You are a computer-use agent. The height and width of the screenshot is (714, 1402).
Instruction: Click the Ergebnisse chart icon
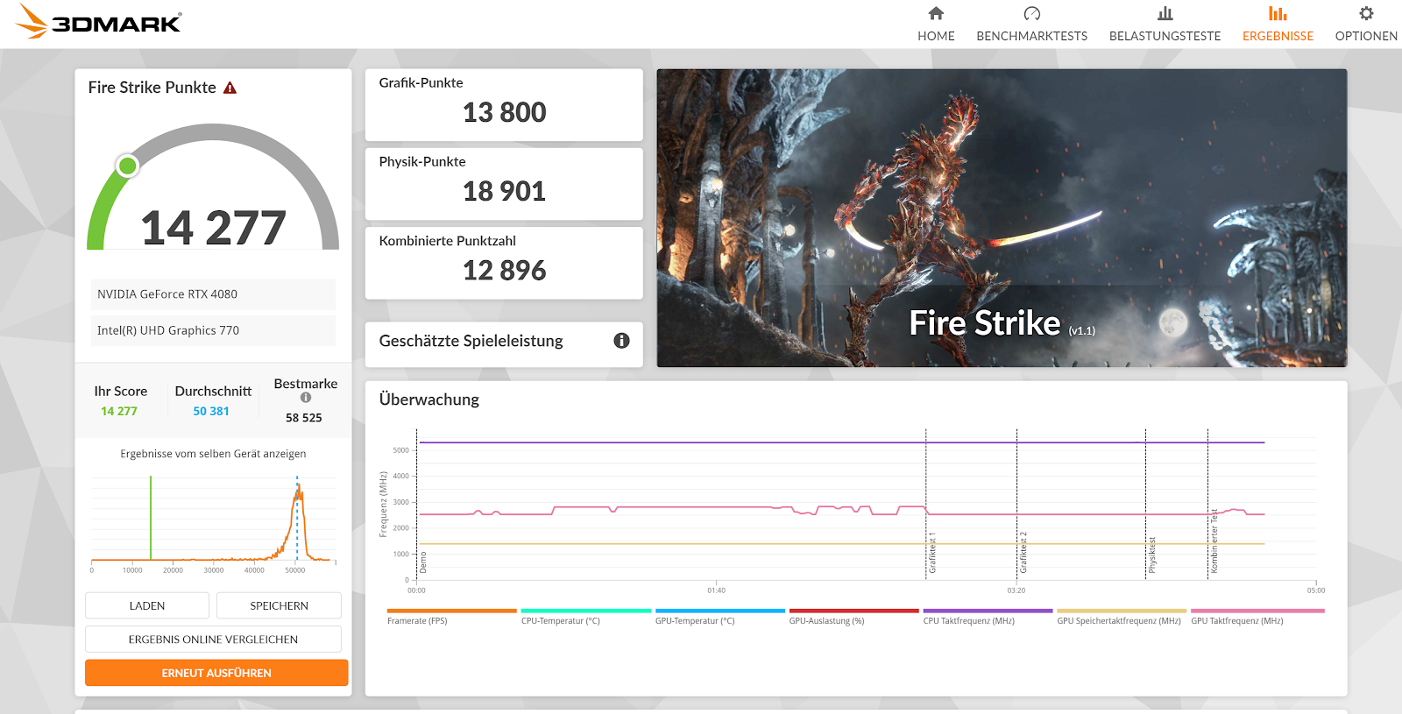click(x=1278, y=13)
